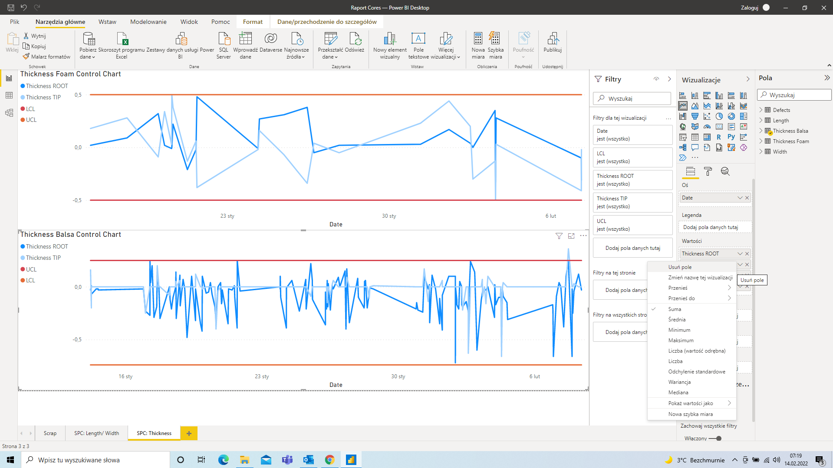Expand the Thickness Foam table
This screenshot has height=468, width=833.
(x=761, y=141)
